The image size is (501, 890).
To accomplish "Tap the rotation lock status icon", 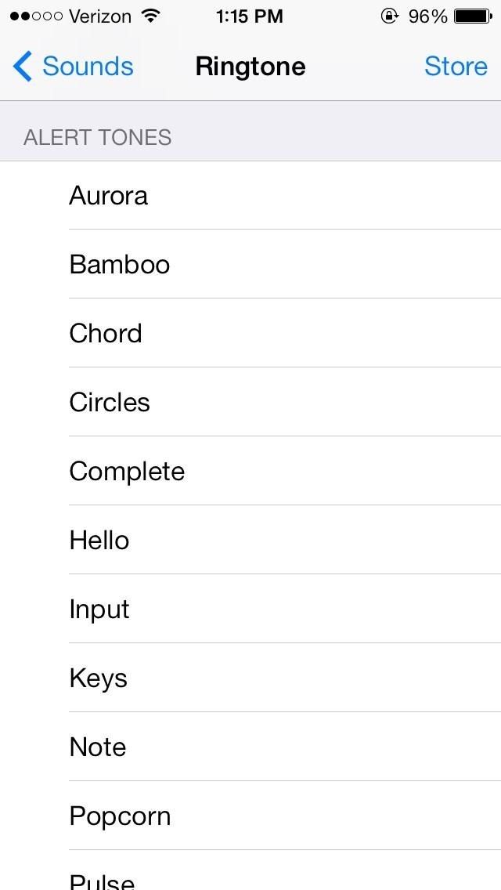I will [389, 16].
